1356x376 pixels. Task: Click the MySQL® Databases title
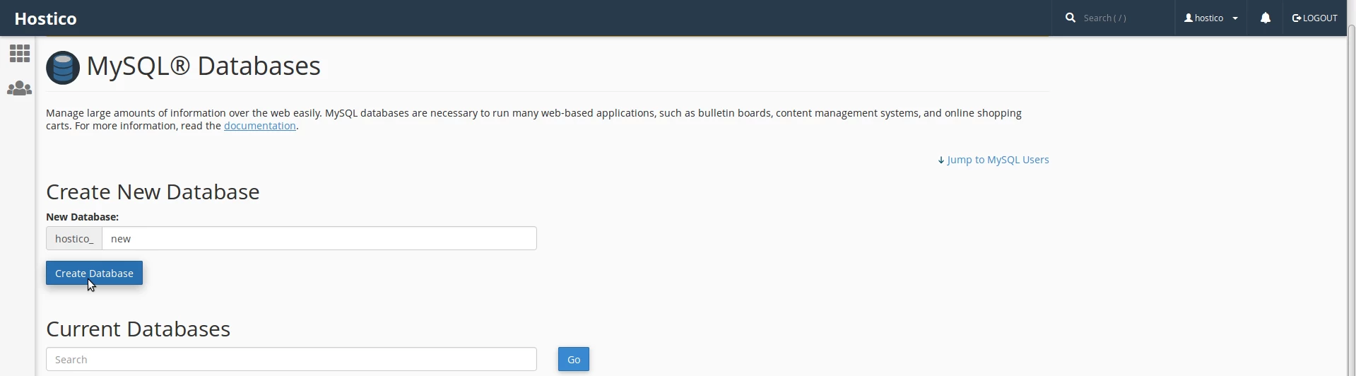204,66
